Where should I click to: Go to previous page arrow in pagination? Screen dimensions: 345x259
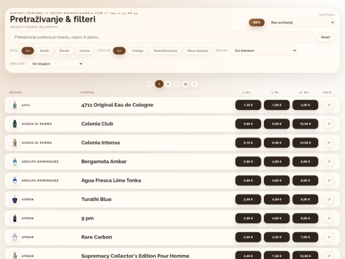151,84
